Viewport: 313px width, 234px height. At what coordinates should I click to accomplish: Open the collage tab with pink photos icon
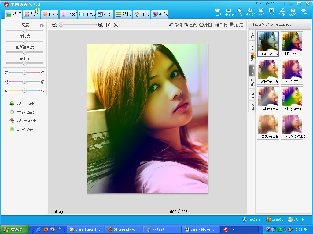pyautogui.click(x=160, y=14)
